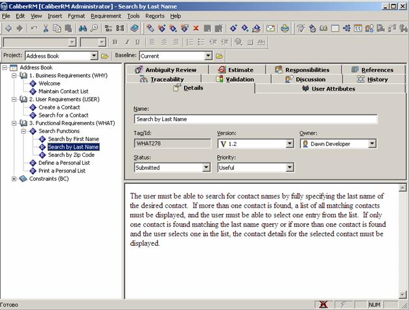Open the Tools menu
The image size is (409, 310).
click(x=134, y=16)
